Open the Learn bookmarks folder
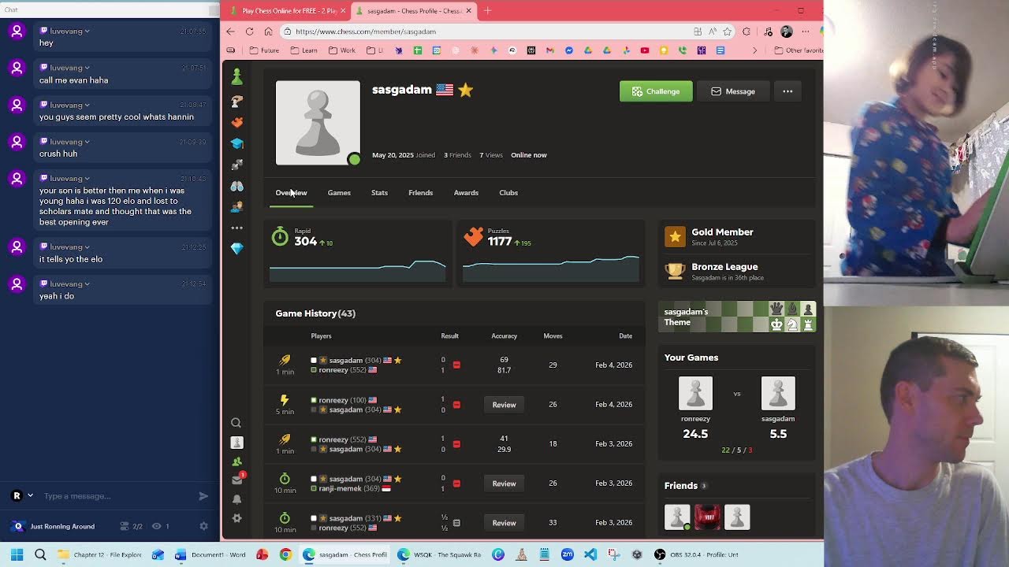The image size is (1009, 567). (x=303, y=50)
